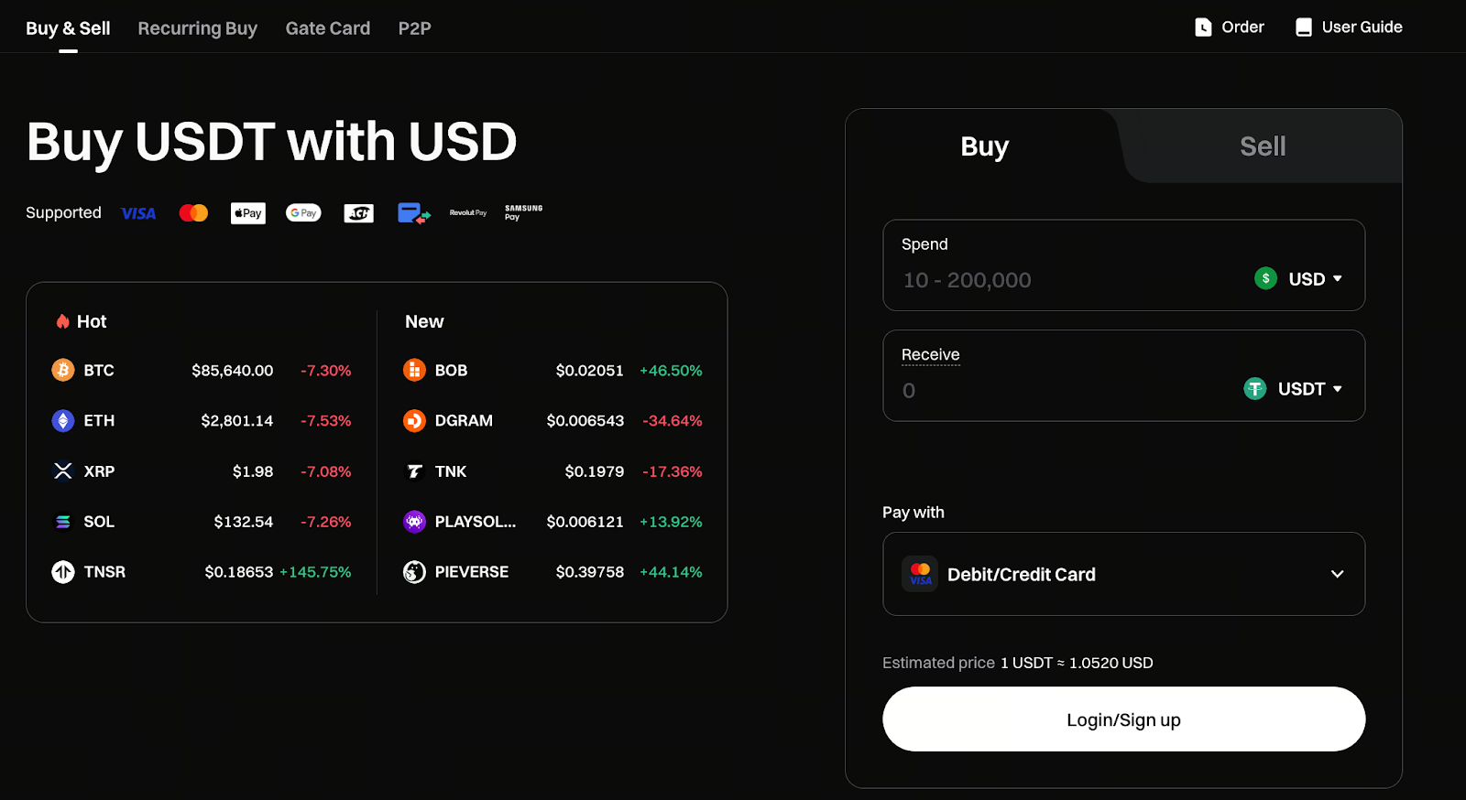This screenshot has width=1466, height=800.
Task: Switch to the Sell tab
Action: (1262, 146)
